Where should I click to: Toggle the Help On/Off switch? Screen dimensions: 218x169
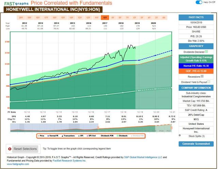(x=199, y=2)
